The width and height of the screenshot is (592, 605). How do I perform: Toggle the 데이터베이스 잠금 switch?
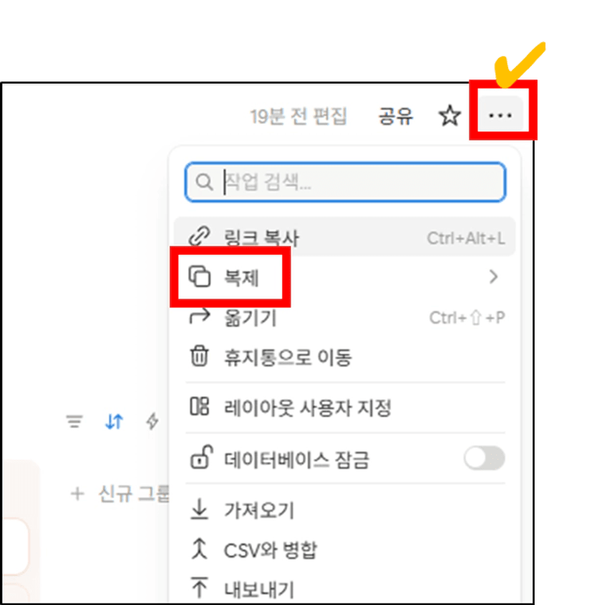(x=485, y=458)
